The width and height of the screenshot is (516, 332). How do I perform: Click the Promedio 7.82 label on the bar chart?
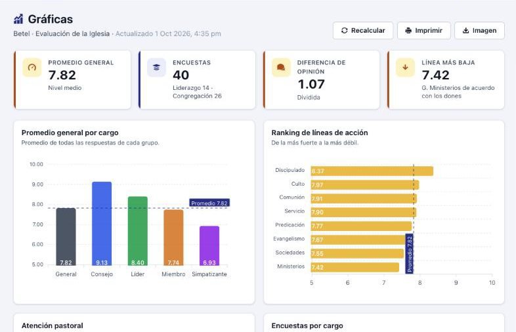(209, 203)
